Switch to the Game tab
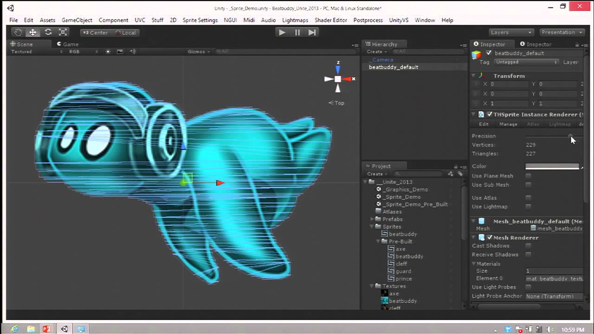The width and height of the screenshot is (594, 334). [x=68, y=44]
